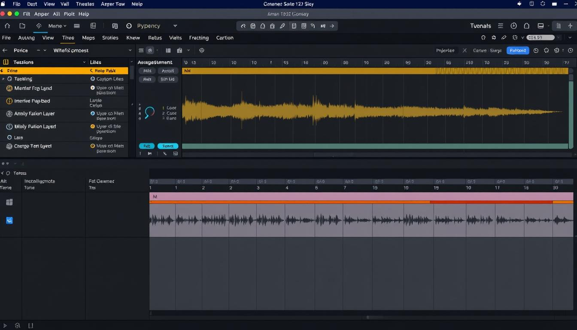The height and width of the screenshot is (330, 577).
Task: Open the Fracting menu item
Action: click(199, 38)
